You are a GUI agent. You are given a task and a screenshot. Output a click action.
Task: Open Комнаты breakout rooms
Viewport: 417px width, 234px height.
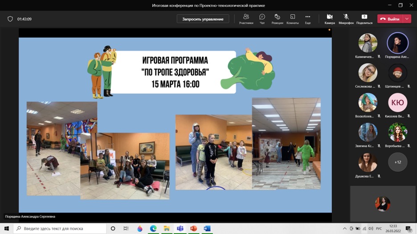(292, 19)
